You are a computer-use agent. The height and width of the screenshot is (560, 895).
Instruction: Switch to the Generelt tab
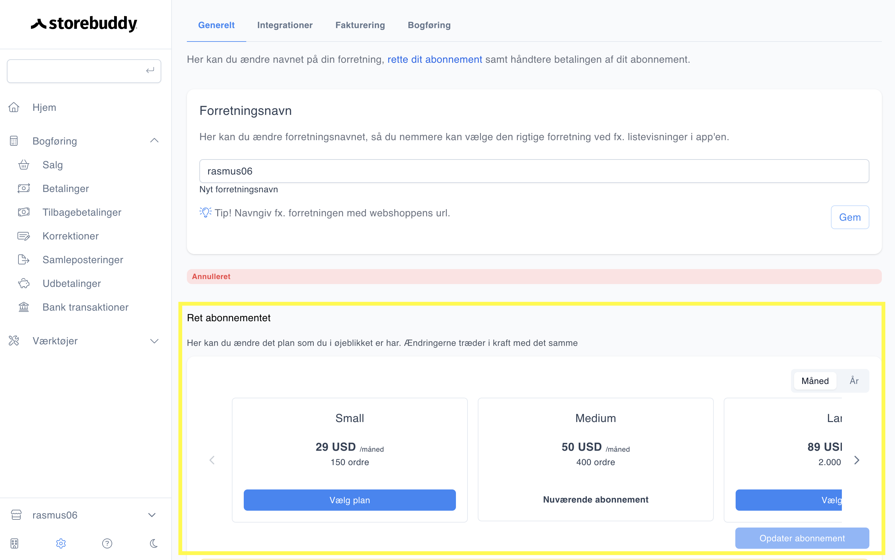point(217,25)
